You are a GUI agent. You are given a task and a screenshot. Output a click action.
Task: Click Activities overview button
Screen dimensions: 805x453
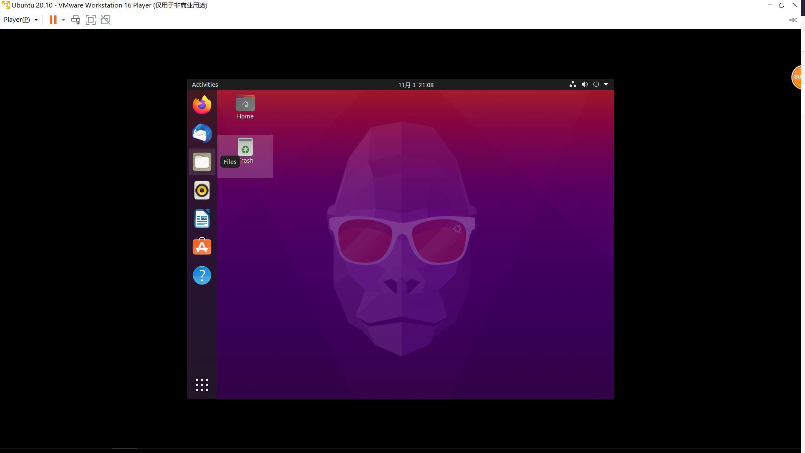click(x=205, y=84)
